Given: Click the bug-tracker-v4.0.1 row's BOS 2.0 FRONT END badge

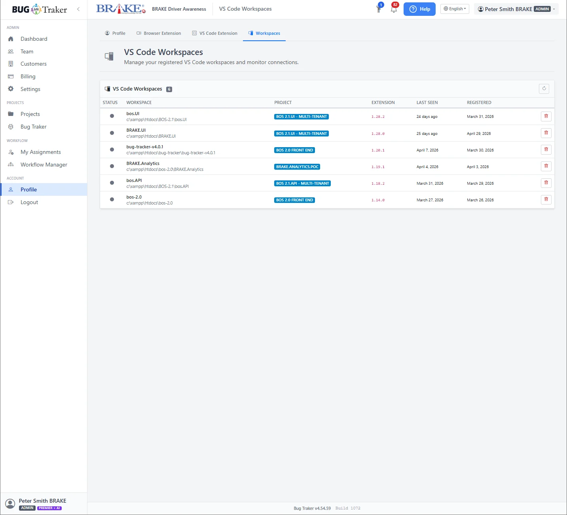Looking at the screenshot, I should [294, 150].
